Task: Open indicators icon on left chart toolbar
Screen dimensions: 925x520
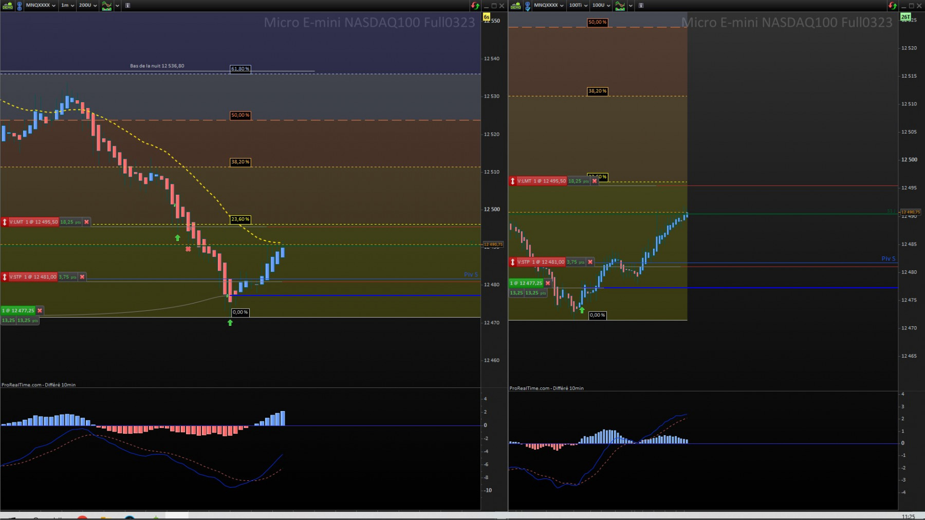Action: click(107, 6)
